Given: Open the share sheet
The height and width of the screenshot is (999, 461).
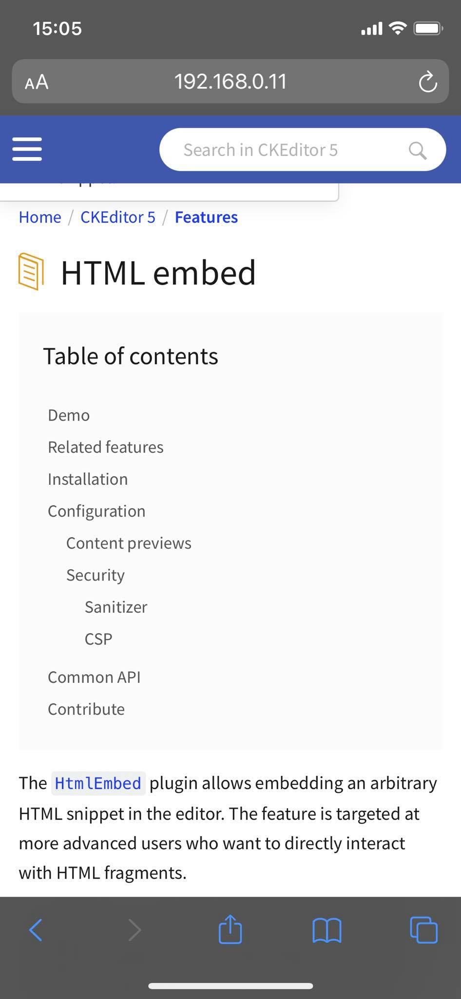Looking at the screenshot, I should tap(230, 929).
